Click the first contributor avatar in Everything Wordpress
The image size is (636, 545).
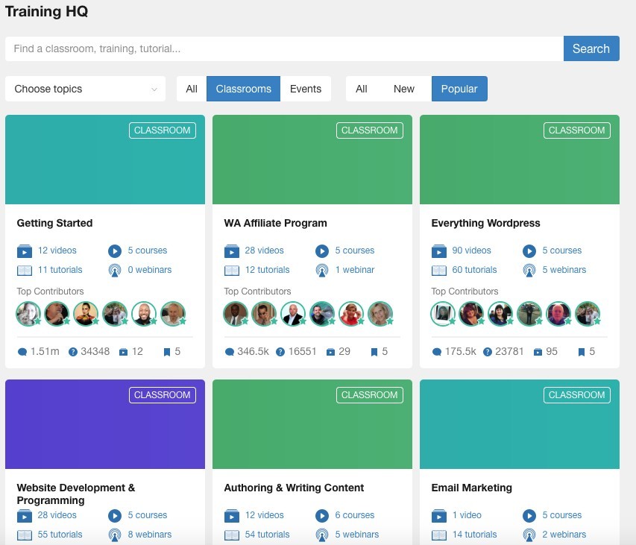443,314
